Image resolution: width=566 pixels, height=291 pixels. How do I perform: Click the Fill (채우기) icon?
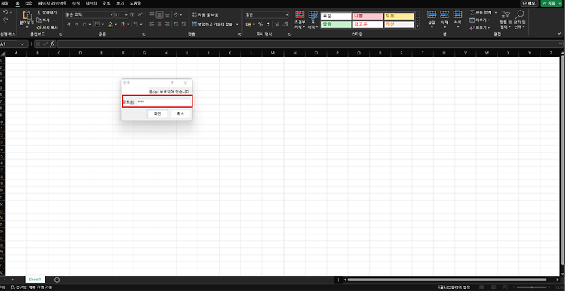472,20
